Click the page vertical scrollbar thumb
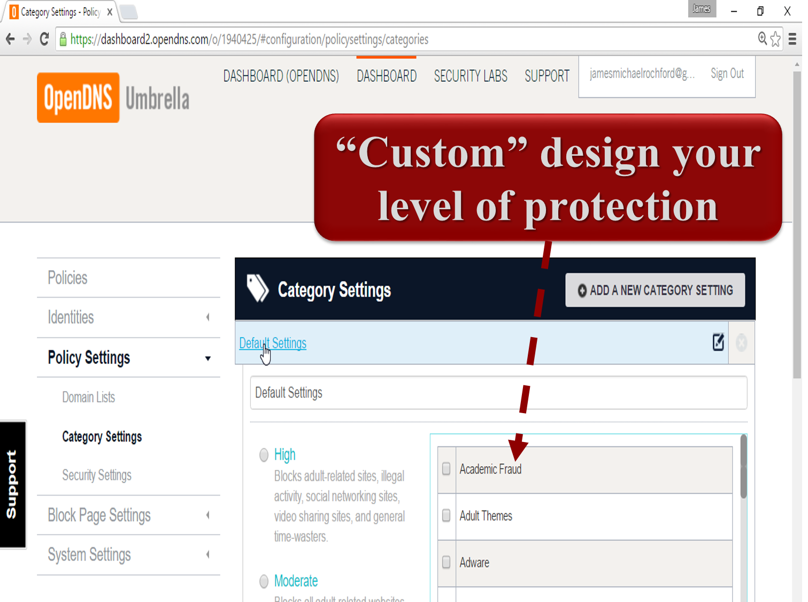The image size is (808, 602). (797, 225)
